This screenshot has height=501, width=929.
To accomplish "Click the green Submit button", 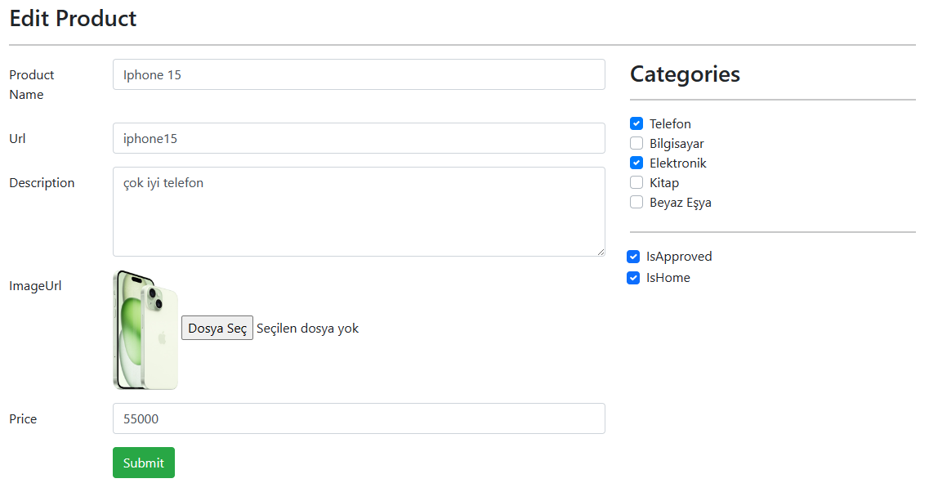I will (144, 463).
